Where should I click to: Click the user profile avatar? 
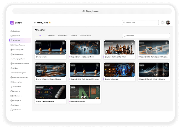pos(168,23)
